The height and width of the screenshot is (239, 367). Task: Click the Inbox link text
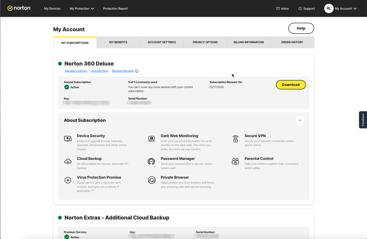click(285, 9)
